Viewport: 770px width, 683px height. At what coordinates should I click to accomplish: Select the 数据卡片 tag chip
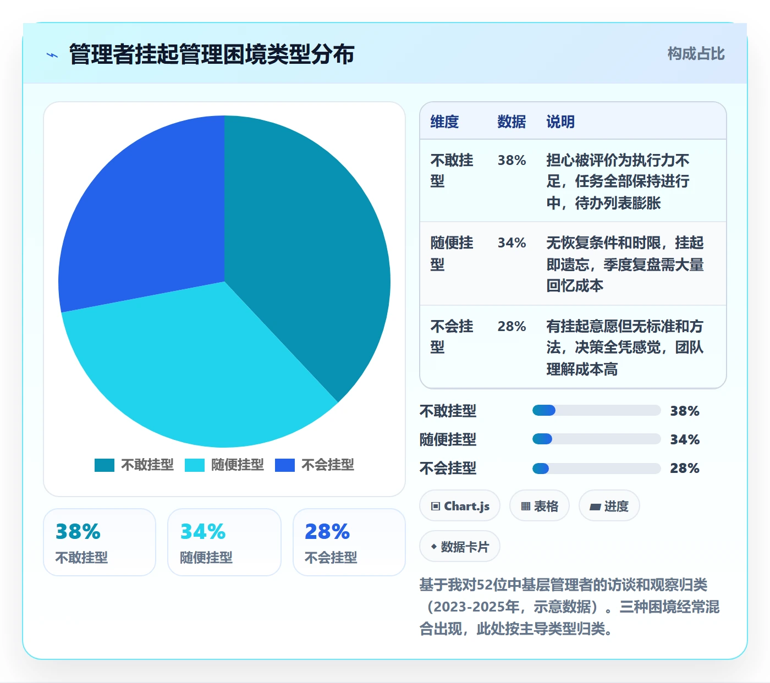[x=460, y=547]
